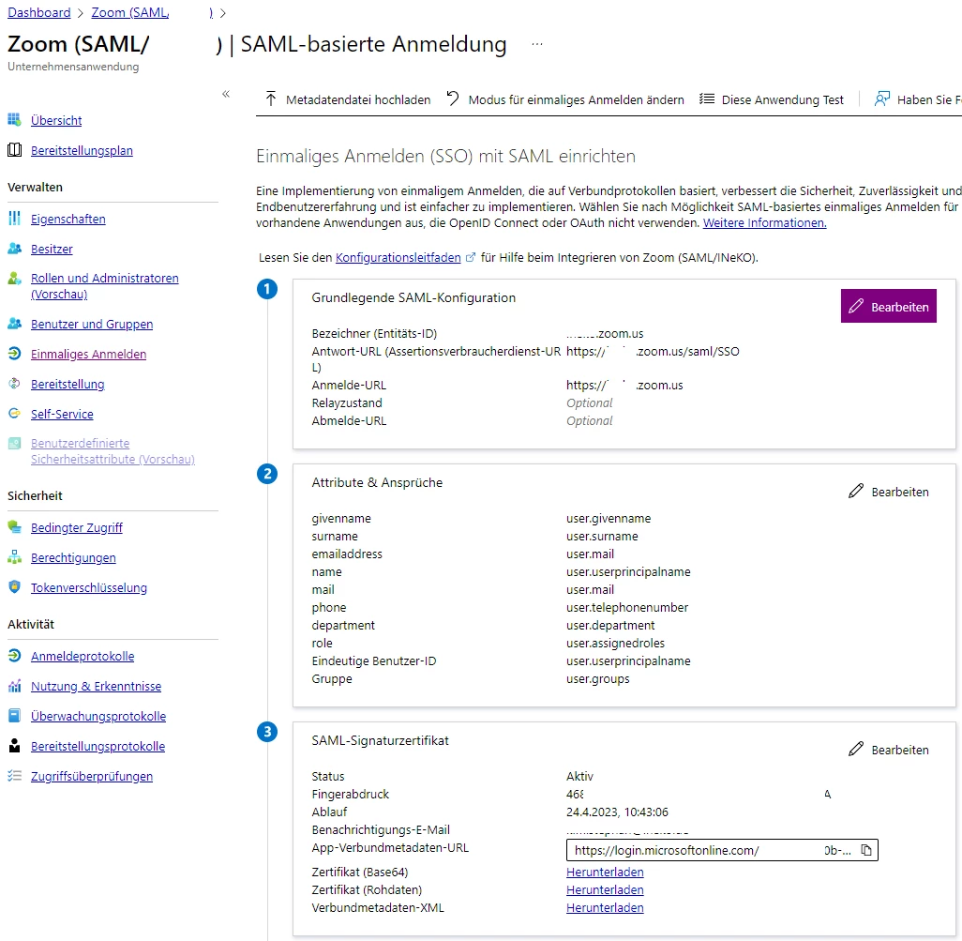The image size is (962, 941).
Task: Copy the App-Verbundmetadaten-URL with copy icon
Action: (865, 850)
